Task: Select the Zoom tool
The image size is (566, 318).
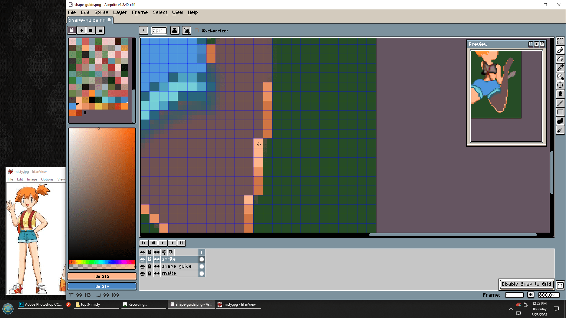Action: coord(560,77)
